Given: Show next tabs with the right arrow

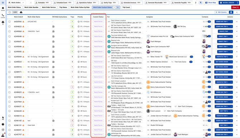Looking at the screenshot, I should [x=196, y=3].
